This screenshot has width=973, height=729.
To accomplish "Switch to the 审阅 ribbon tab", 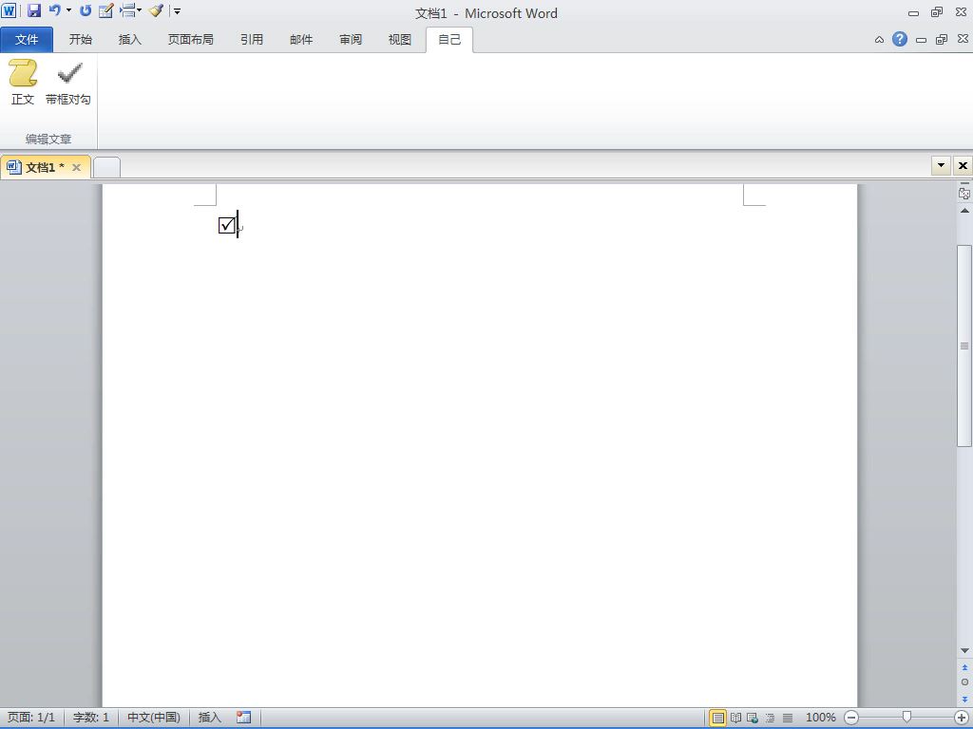I will pyautogui.click(x=351, y=40).
